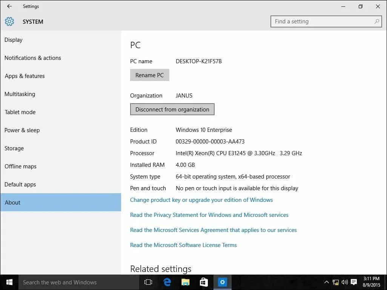Image resolution: width=387 pixels, height=290 pixels.
Task: Open the Start menu
Action: pos(9,282)
